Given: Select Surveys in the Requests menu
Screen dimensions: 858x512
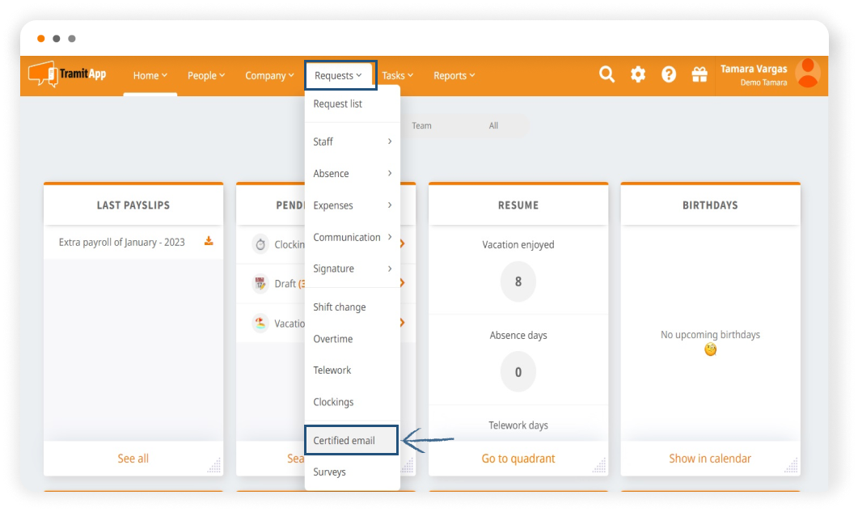Looking at the screenshot, I should click(x=329, y=472).
